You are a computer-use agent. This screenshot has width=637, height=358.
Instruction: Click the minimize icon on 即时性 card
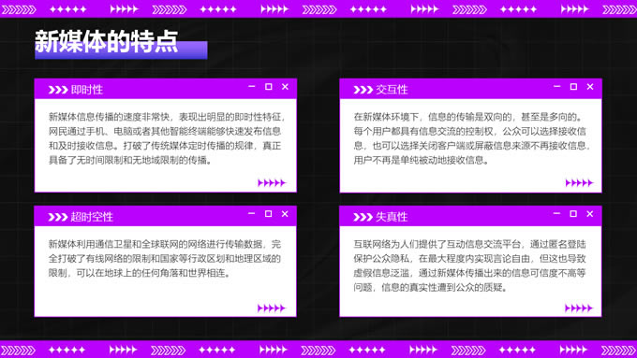coord(251,86)
